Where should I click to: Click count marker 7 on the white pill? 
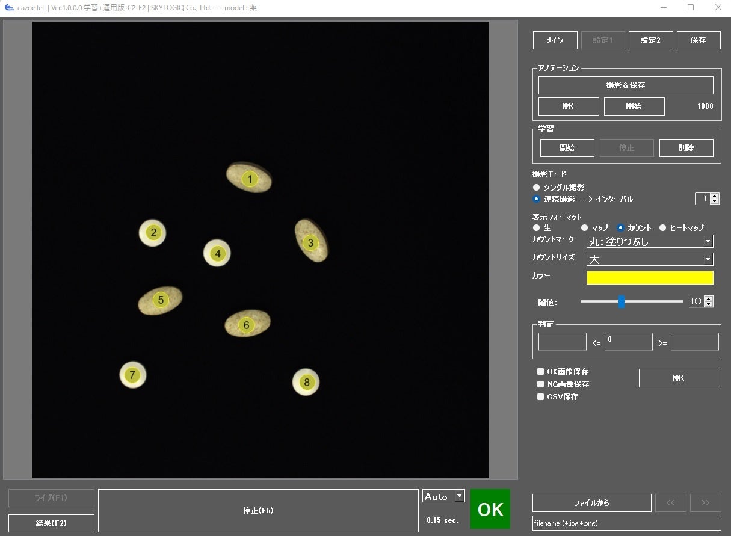132,375
